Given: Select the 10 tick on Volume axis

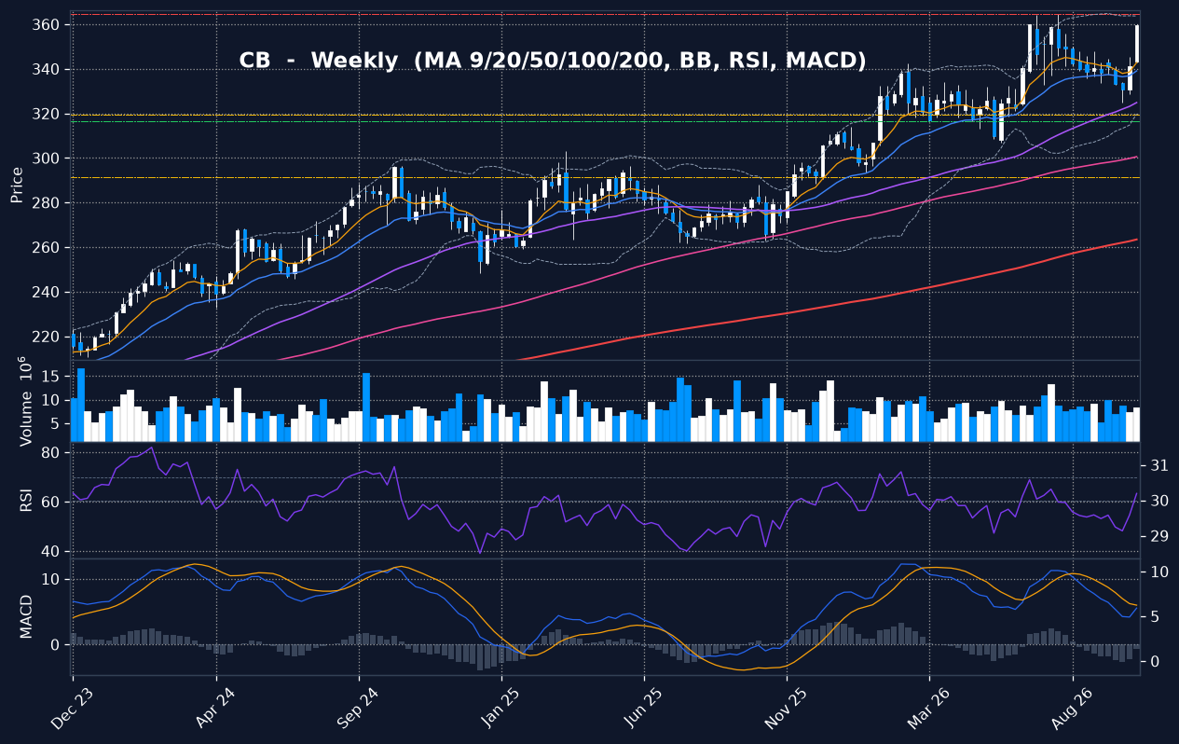Looking at the screenshot, I should (52, 400).
